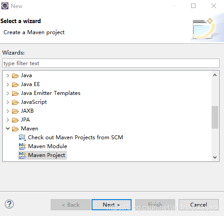Open help via the question mark icon
This screenshot has height=216, width=224.
click(9, 204)
